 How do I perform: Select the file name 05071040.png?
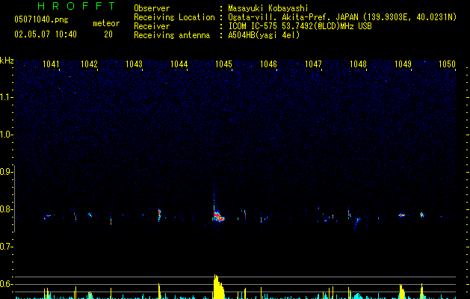pyautogui.click(x=41, y=19)
